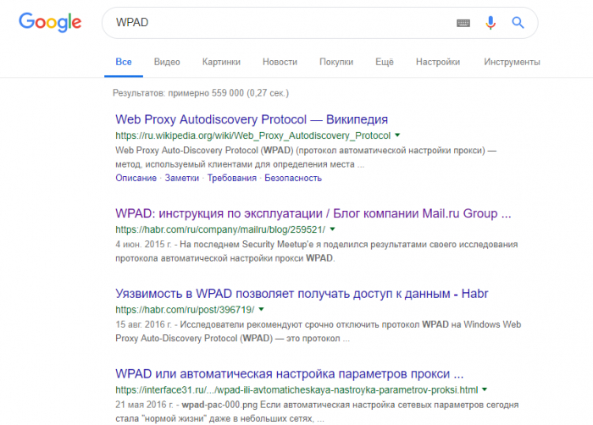
Task: Select the Все tab
Action: [x=124, y=62]
